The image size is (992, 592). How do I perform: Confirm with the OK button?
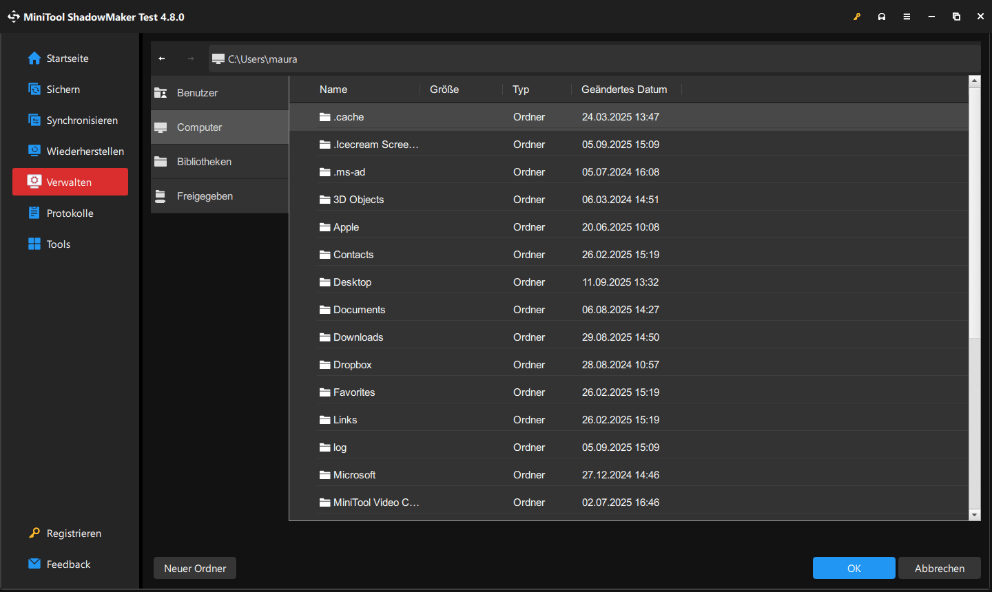[x=854, y=568]
